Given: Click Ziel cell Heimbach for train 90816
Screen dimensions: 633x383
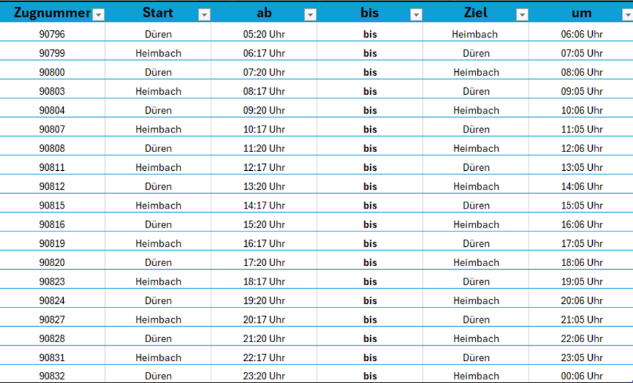Looking at the screenshot, I should click(x=476, y=225).
